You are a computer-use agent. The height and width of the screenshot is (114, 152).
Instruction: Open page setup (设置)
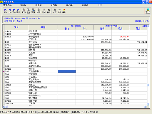point(33,11)
